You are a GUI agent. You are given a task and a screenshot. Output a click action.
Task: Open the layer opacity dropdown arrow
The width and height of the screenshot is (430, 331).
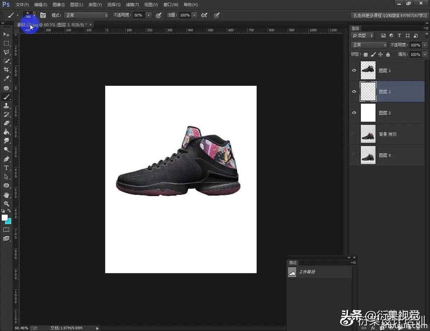click(x=425, y=45)
